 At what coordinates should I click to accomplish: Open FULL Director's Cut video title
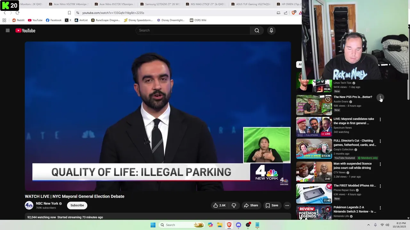point(355,143)
